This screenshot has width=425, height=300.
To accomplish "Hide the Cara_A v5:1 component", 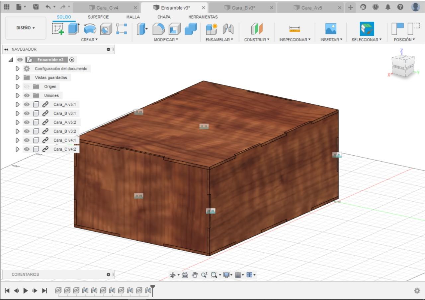I will point(26,105).
